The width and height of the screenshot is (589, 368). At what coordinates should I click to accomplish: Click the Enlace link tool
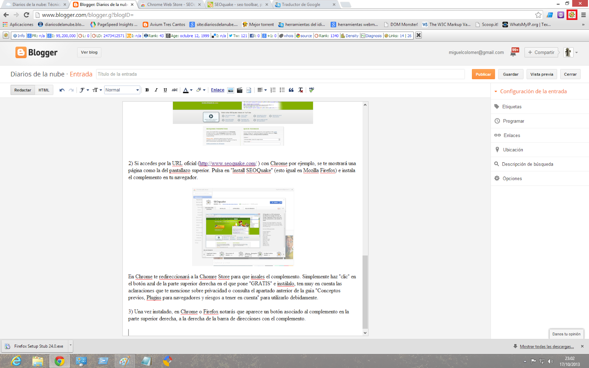218,90
